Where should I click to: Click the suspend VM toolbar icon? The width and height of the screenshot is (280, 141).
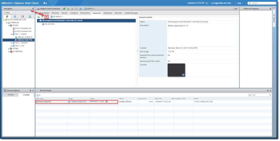[76, 8]
